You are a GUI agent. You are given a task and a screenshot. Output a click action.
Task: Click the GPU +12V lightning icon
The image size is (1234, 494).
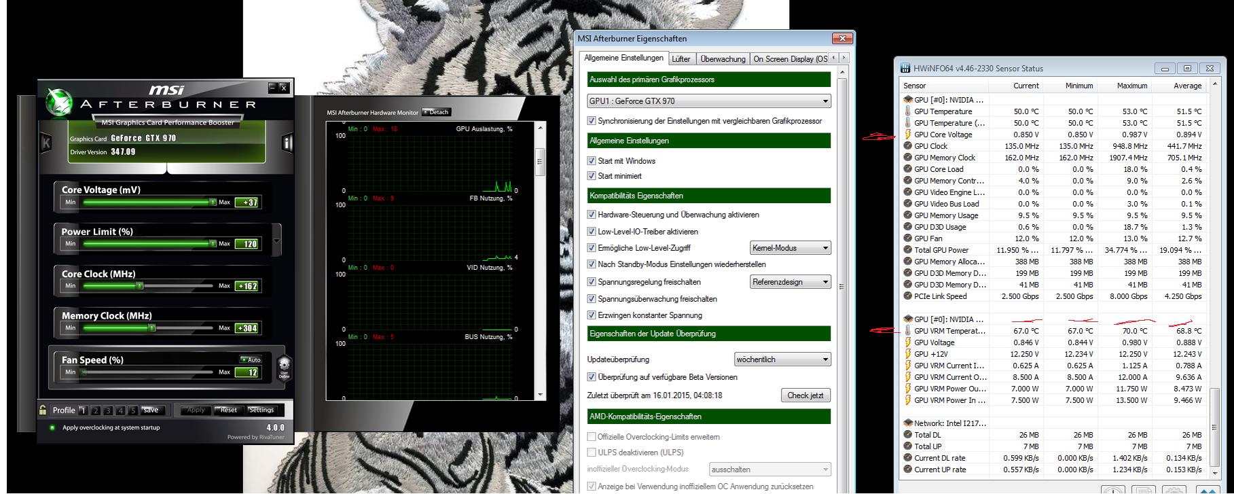point(908,354)
